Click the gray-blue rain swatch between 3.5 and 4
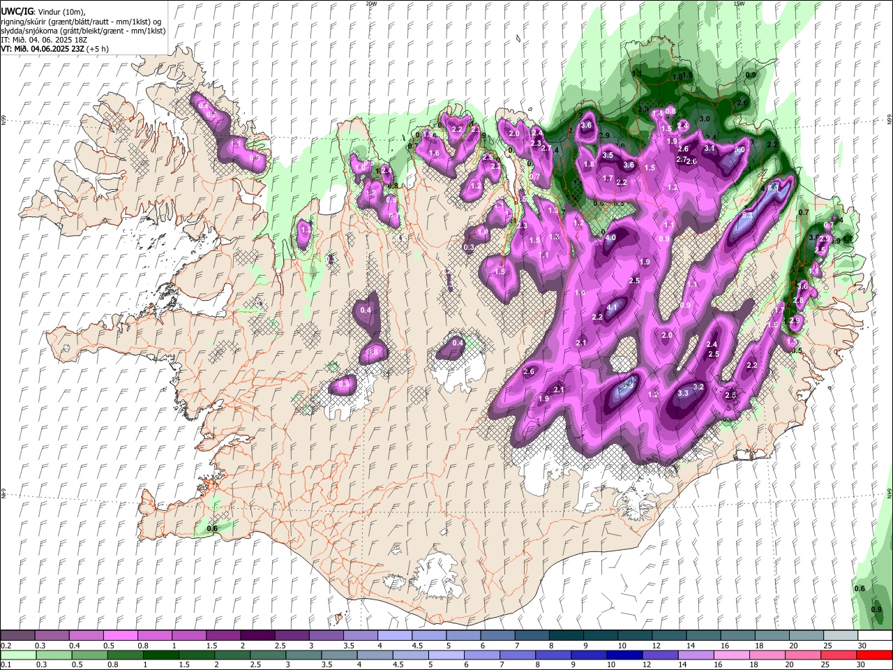This screenshot has width=893, height=670. [x=338, y=655]
